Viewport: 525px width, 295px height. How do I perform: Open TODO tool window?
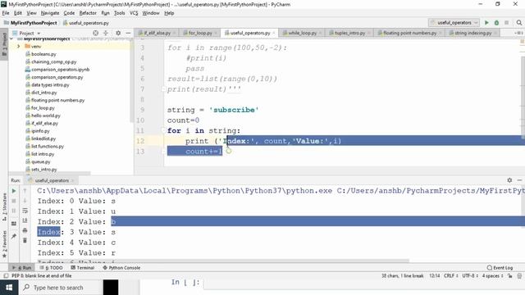tap(51, 268)
